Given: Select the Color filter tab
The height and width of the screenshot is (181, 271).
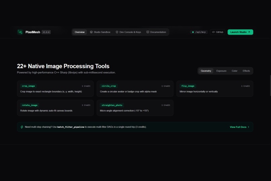Looking at the screenshot, I should pos(235,71).
